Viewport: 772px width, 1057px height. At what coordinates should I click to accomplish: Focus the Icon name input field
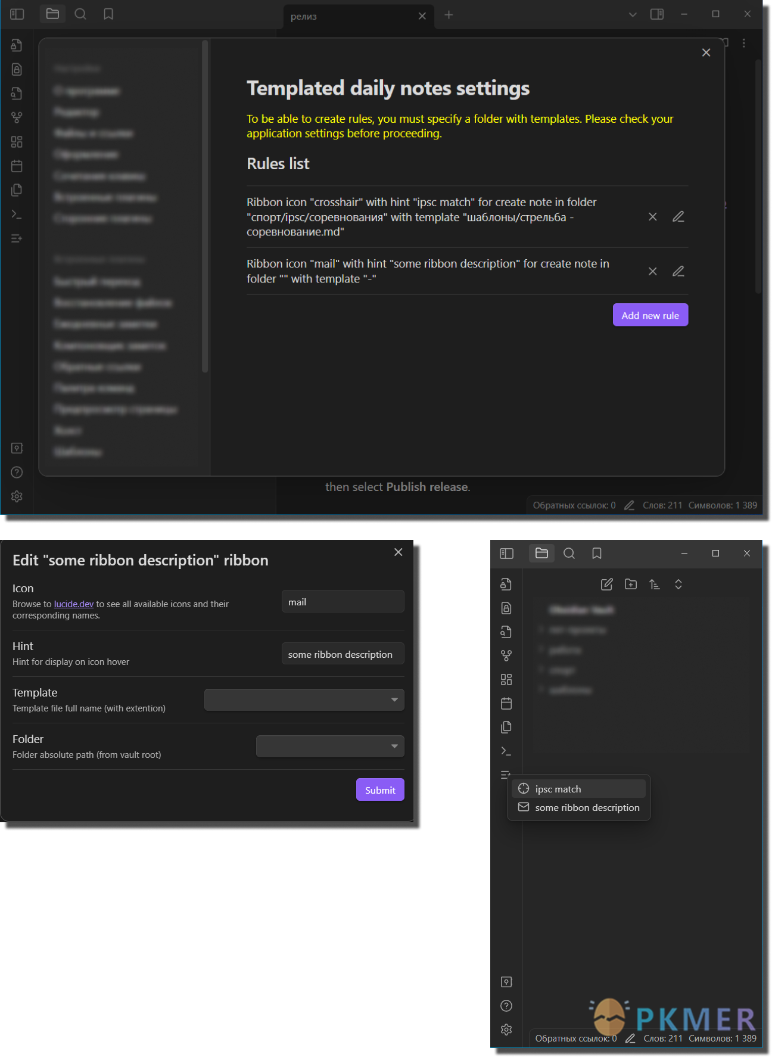pos(343,602)
